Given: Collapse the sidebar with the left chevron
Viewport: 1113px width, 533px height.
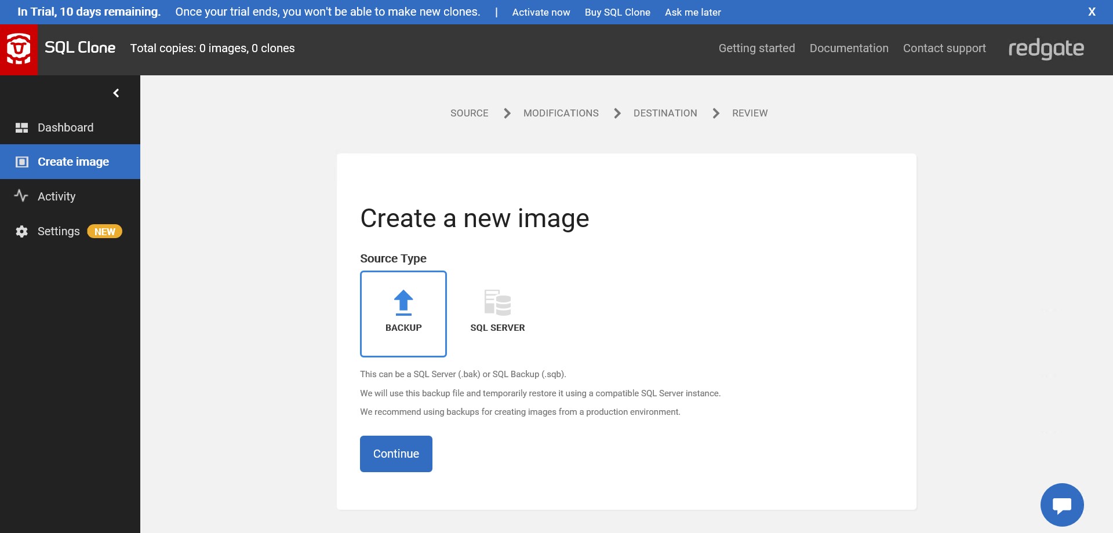Looking at the screenshot, I should pos(116,93).
